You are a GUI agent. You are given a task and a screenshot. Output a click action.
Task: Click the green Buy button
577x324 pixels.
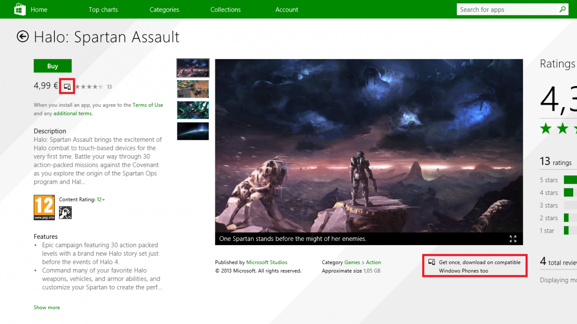(x=52, y=66)
